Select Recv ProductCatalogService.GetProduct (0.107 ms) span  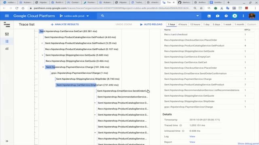click(x=82, y=49)
